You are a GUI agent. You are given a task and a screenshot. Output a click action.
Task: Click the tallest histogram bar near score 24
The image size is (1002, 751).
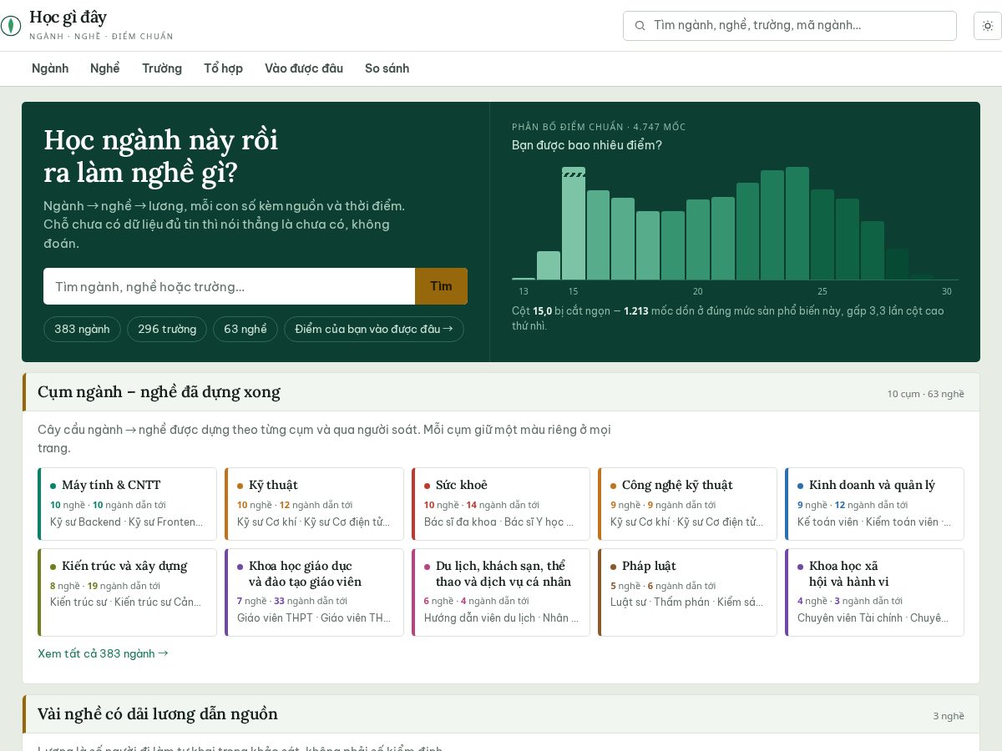coord(797,223)
